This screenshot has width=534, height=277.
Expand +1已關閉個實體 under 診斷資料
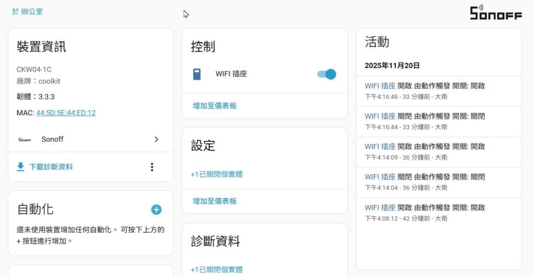click(x=216, y=270)
